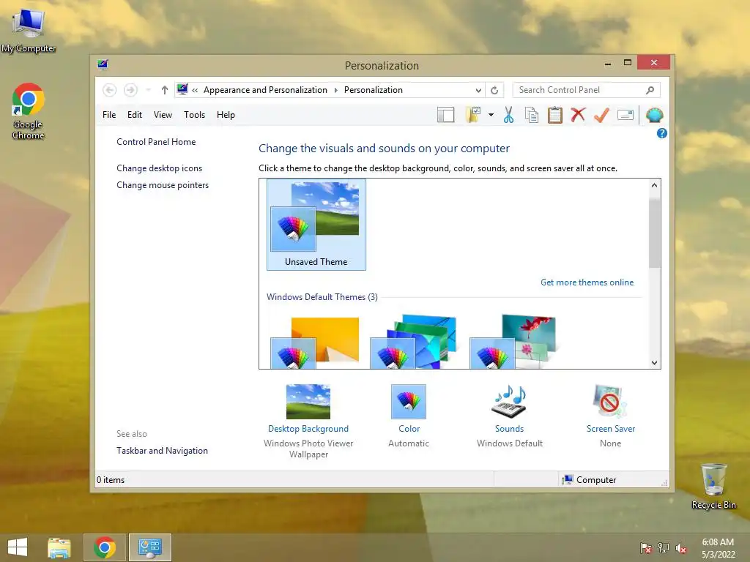
Task: Click the Paste clipboard toolbar icon
Action: pyautogui.click(x=555, y=115)
